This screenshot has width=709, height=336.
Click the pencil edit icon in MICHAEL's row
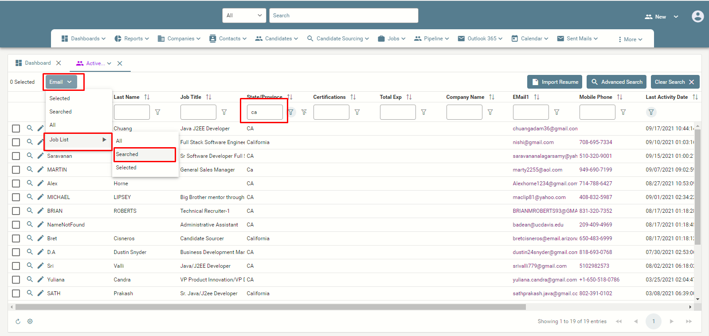pyautogui.click(x=40, y=197)
